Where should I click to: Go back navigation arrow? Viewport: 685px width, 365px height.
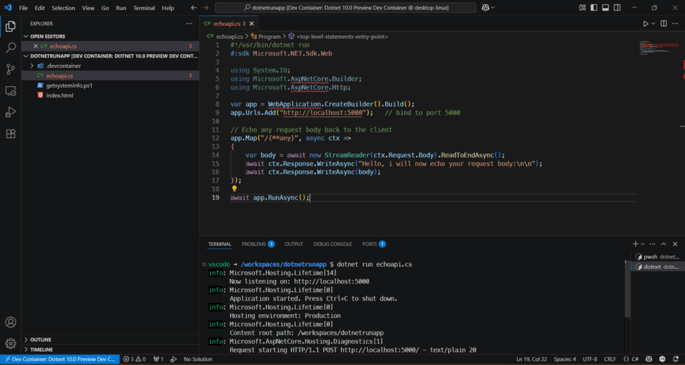[194, 8]
